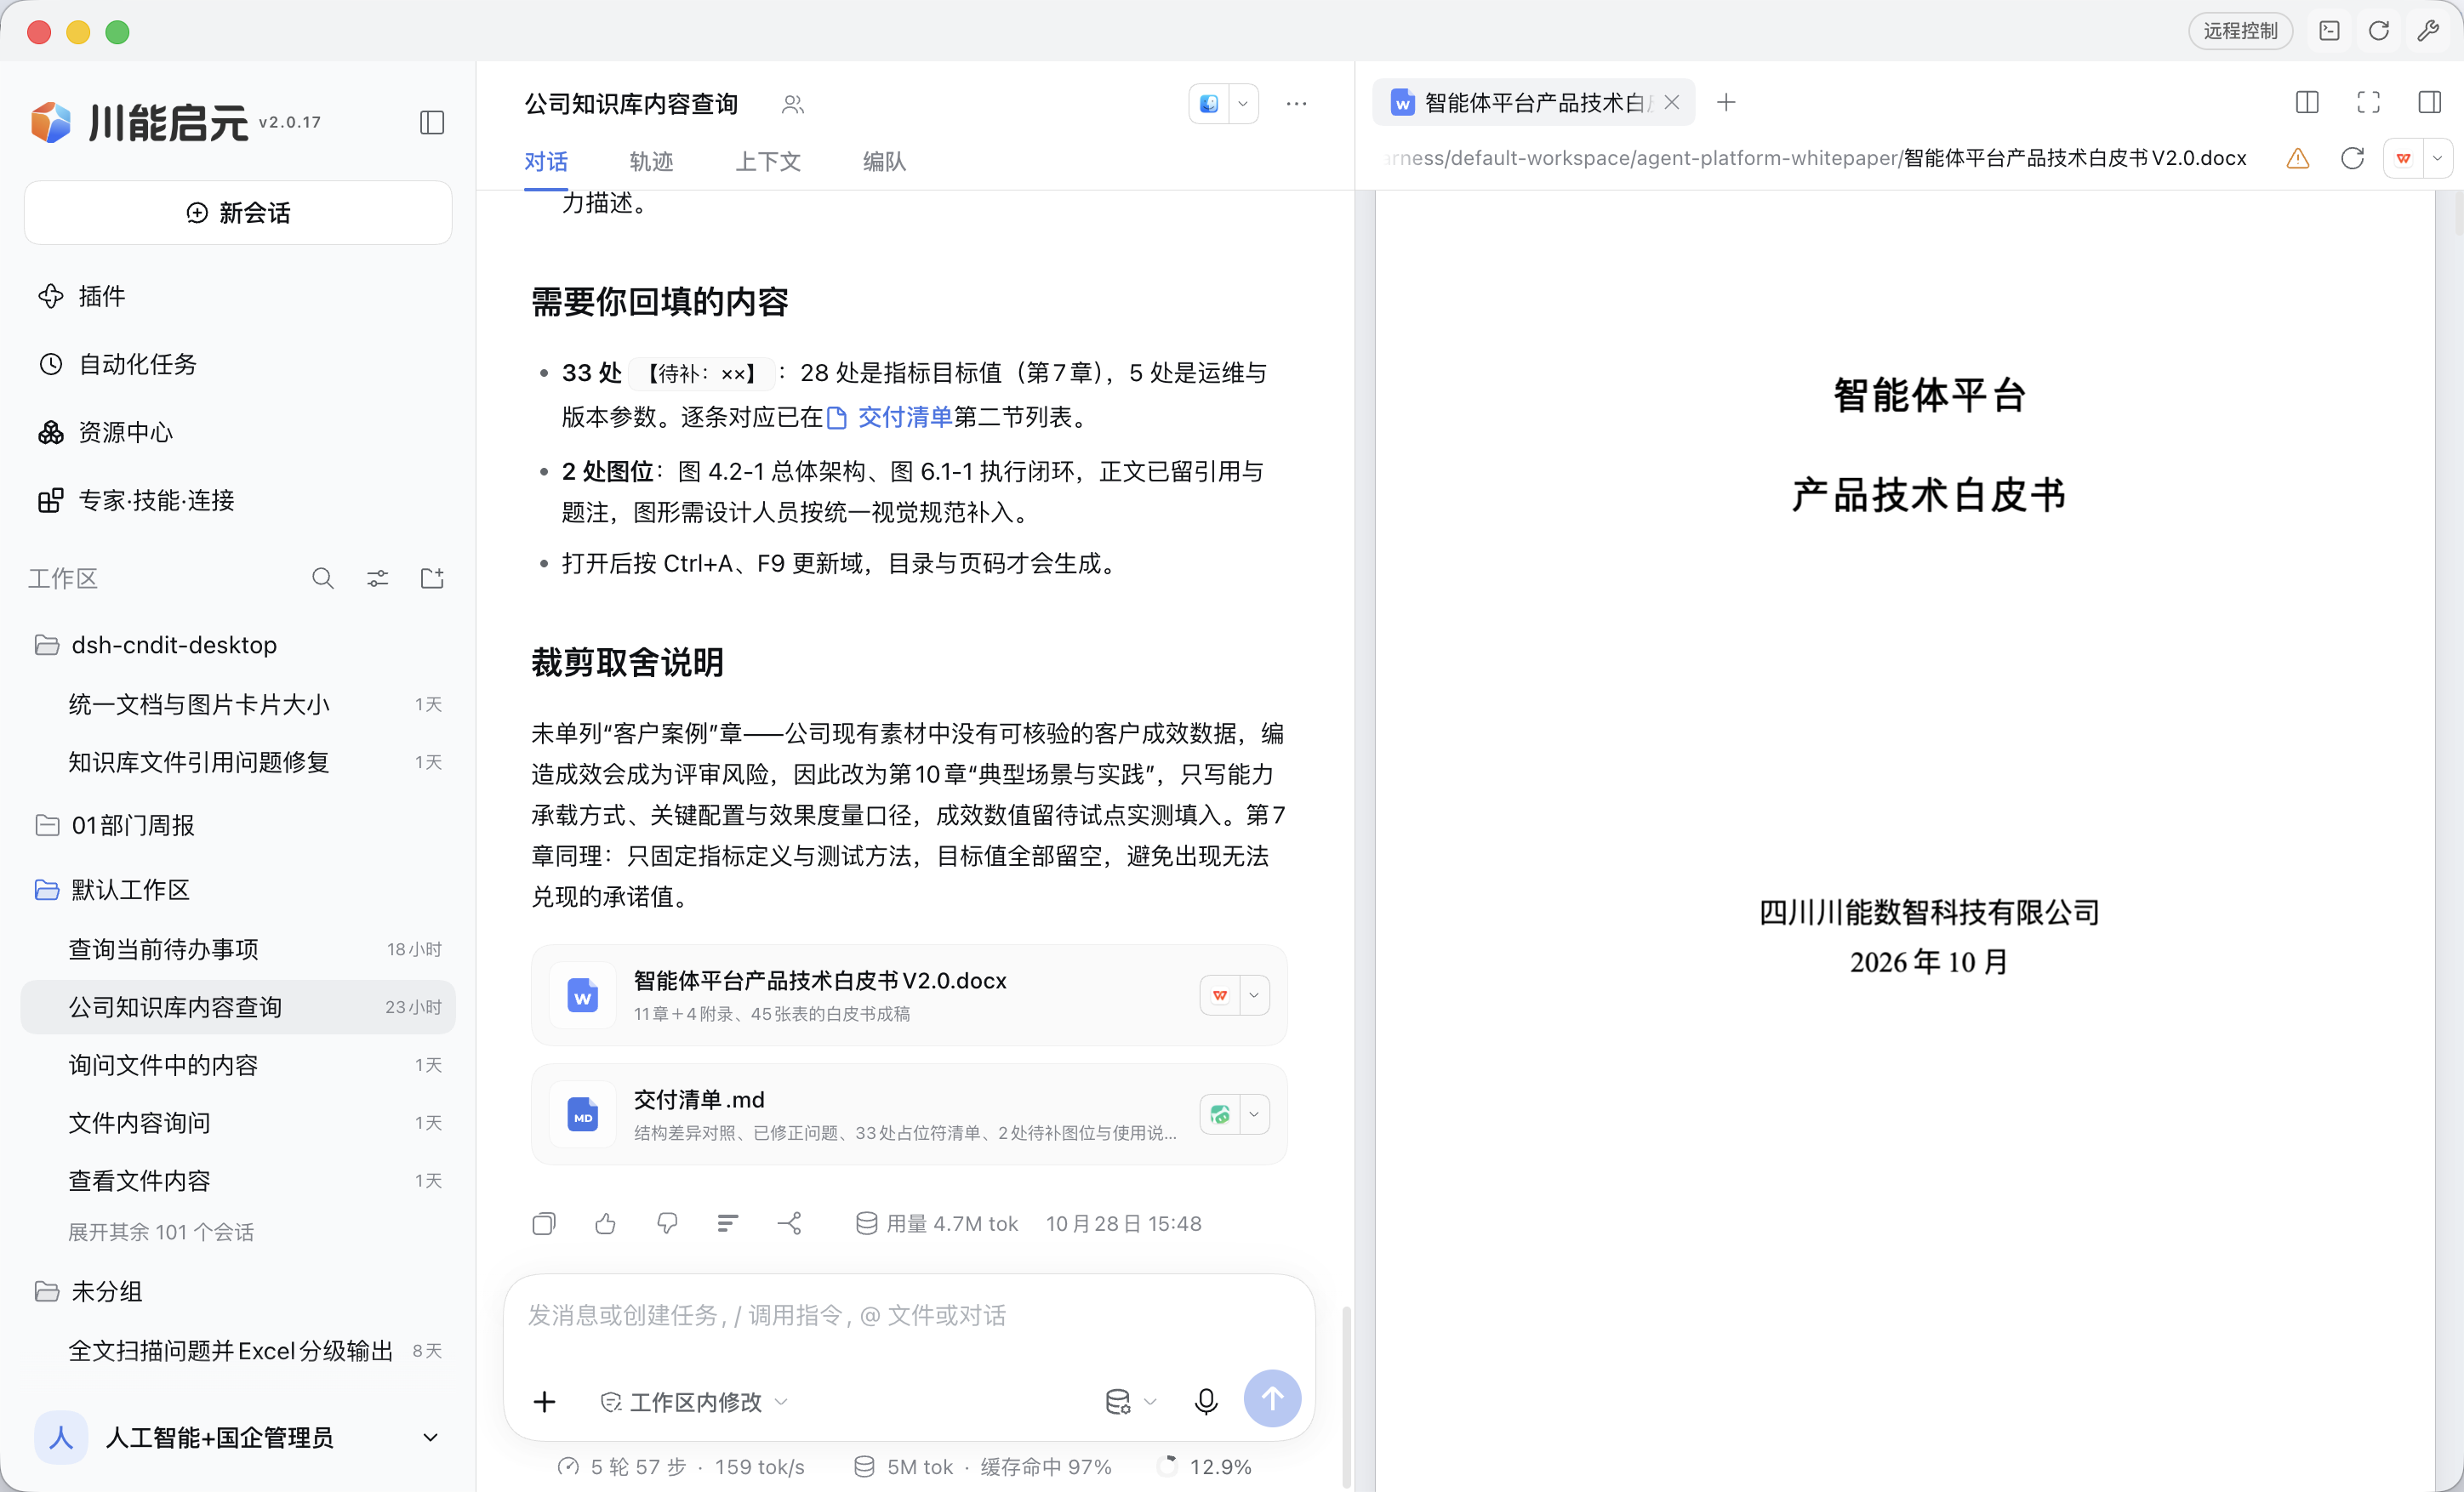Screen dimensions: 2464x1492
Task: Search the workspace list
Action: 322,578
